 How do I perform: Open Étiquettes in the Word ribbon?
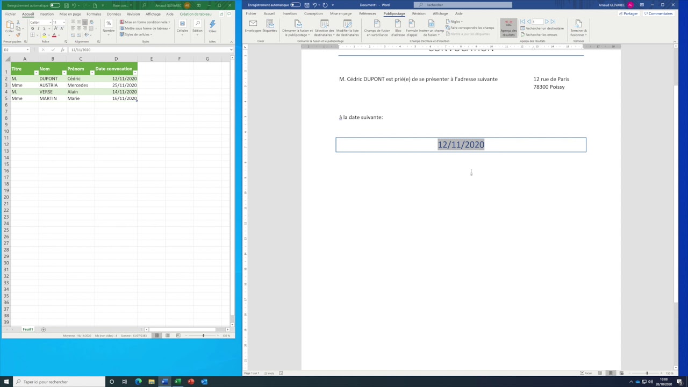pos(270,26)
